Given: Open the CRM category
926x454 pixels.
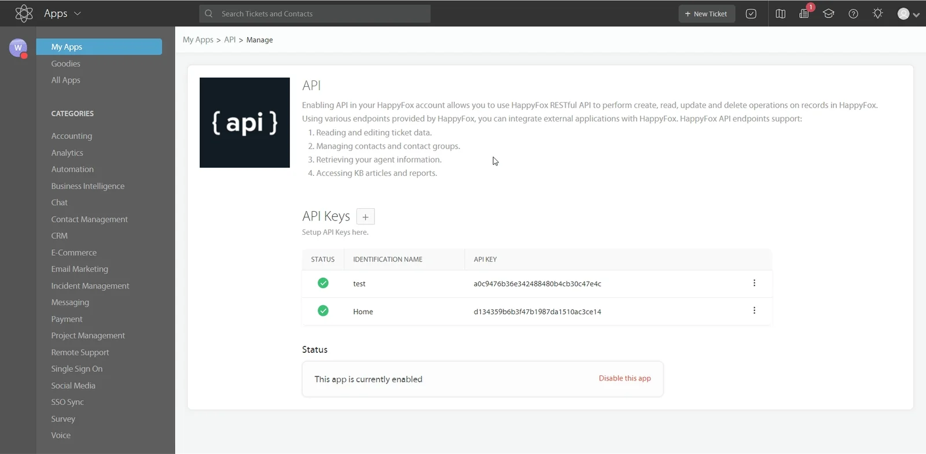Looking at the screenshot, I should pos(59,236).
